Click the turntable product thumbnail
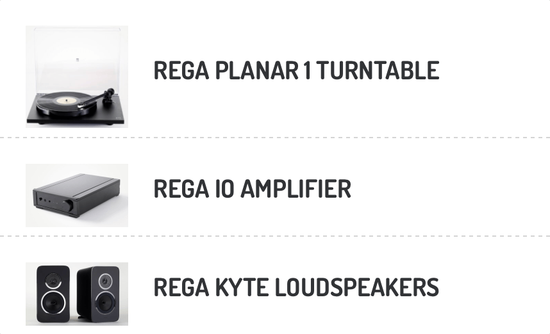 (x=77, y=77)
